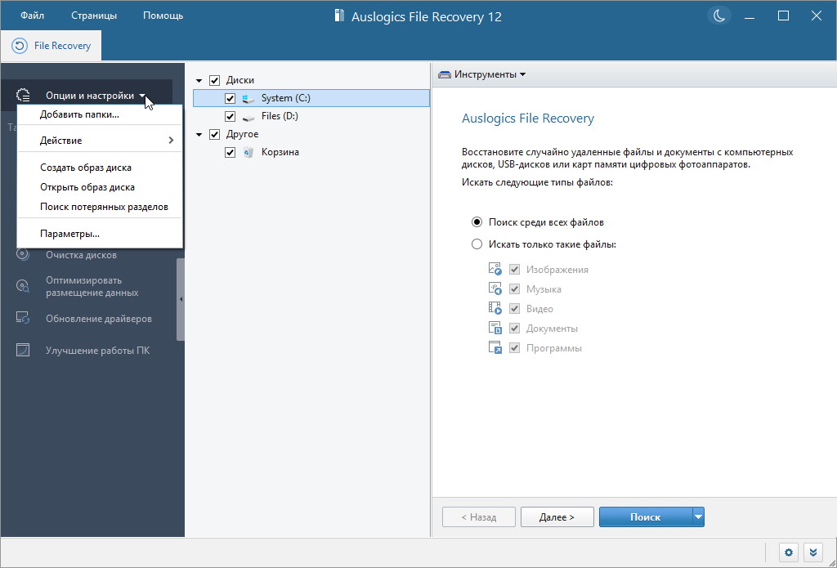
Task: Choose Поиск потерянных разделов
Action: pos(100,207)
